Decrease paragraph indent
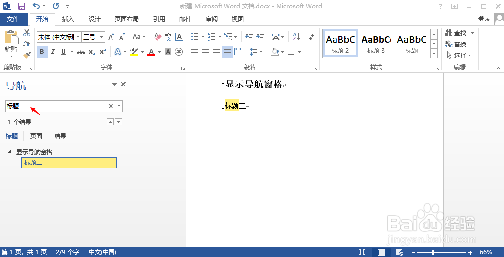This screenshot has height=257, width=504. point(249,37)
